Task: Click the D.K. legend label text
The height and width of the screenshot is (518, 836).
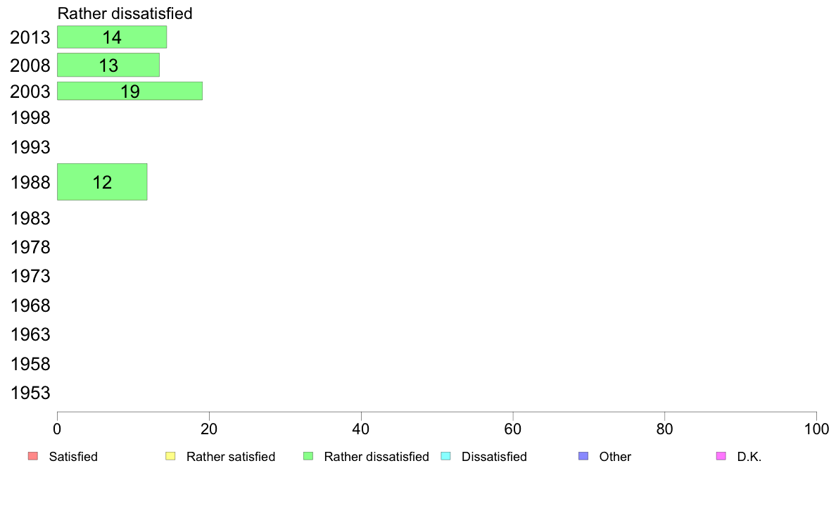Action: pos(749,457)
